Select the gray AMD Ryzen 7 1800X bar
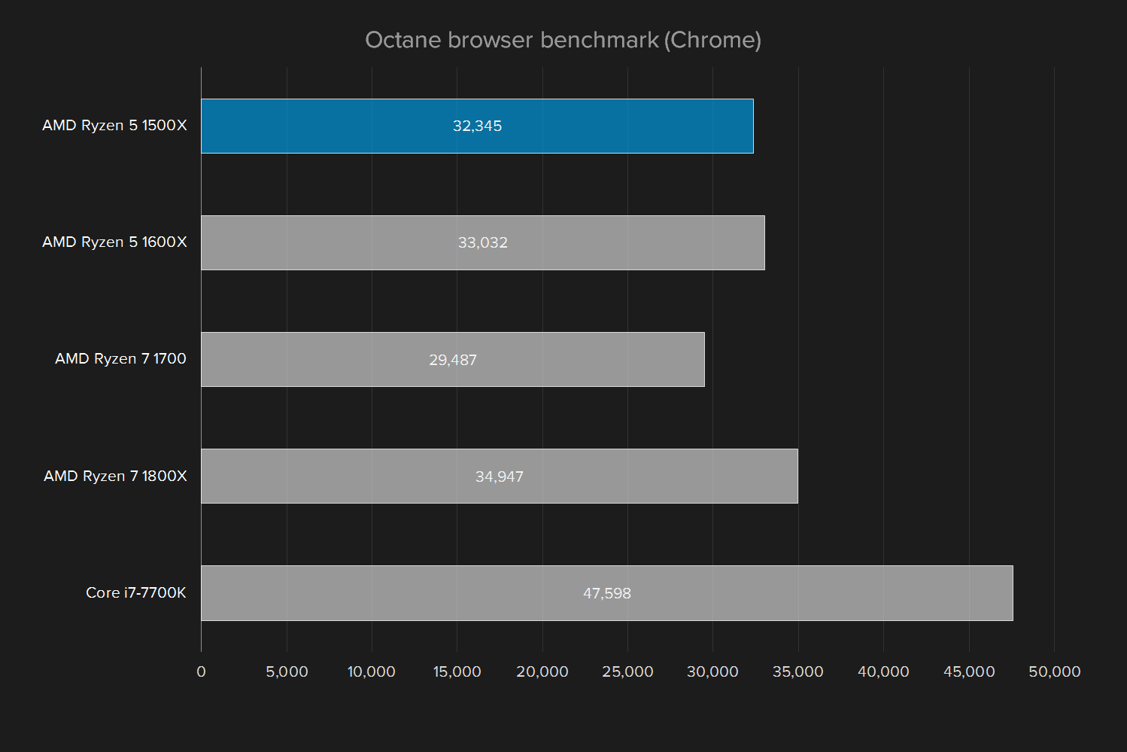The image size is (1127, 752). pyautogui.click(x=500, y=476)
